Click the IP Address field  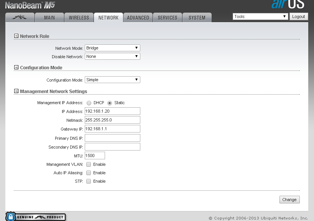pyautogui.click(x=112, y=111)
